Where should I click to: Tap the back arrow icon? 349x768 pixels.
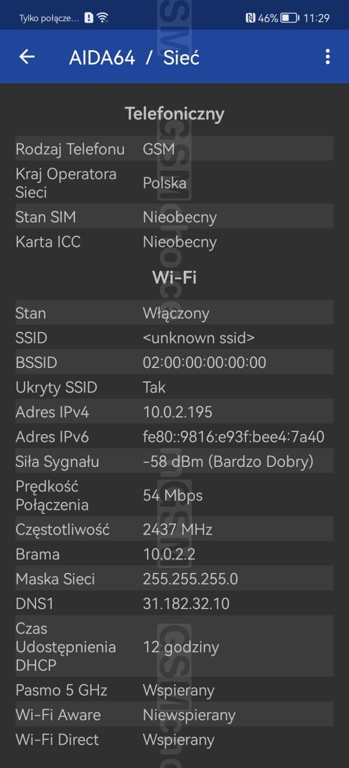27,56
